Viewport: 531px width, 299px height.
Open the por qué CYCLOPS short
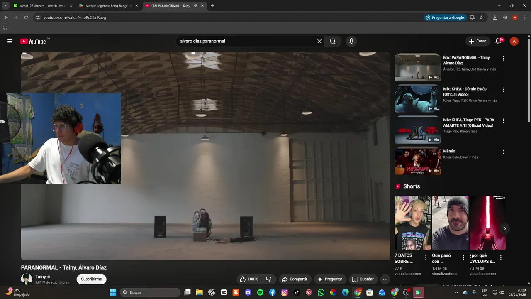[x=487, y=223]
